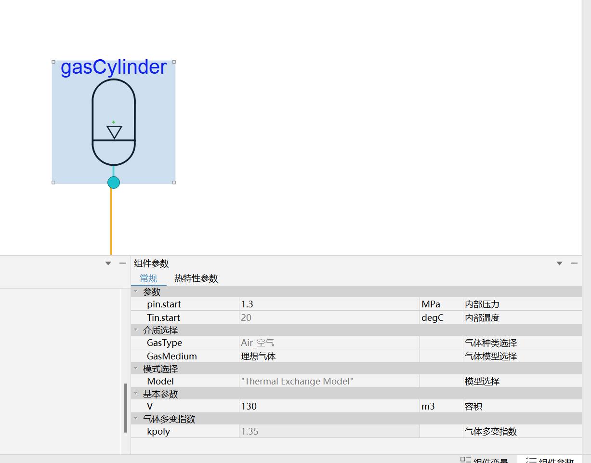Viewport: 591px width, 463px height.
Task: Select the pin.start parameter name
Action: (x=164, y=304)
